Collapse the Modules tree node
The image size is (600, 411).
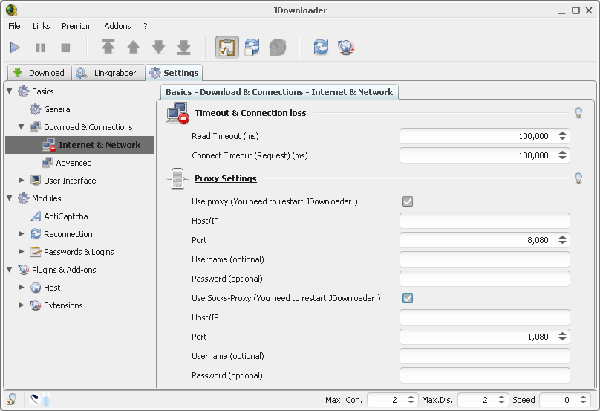(10, 198)
